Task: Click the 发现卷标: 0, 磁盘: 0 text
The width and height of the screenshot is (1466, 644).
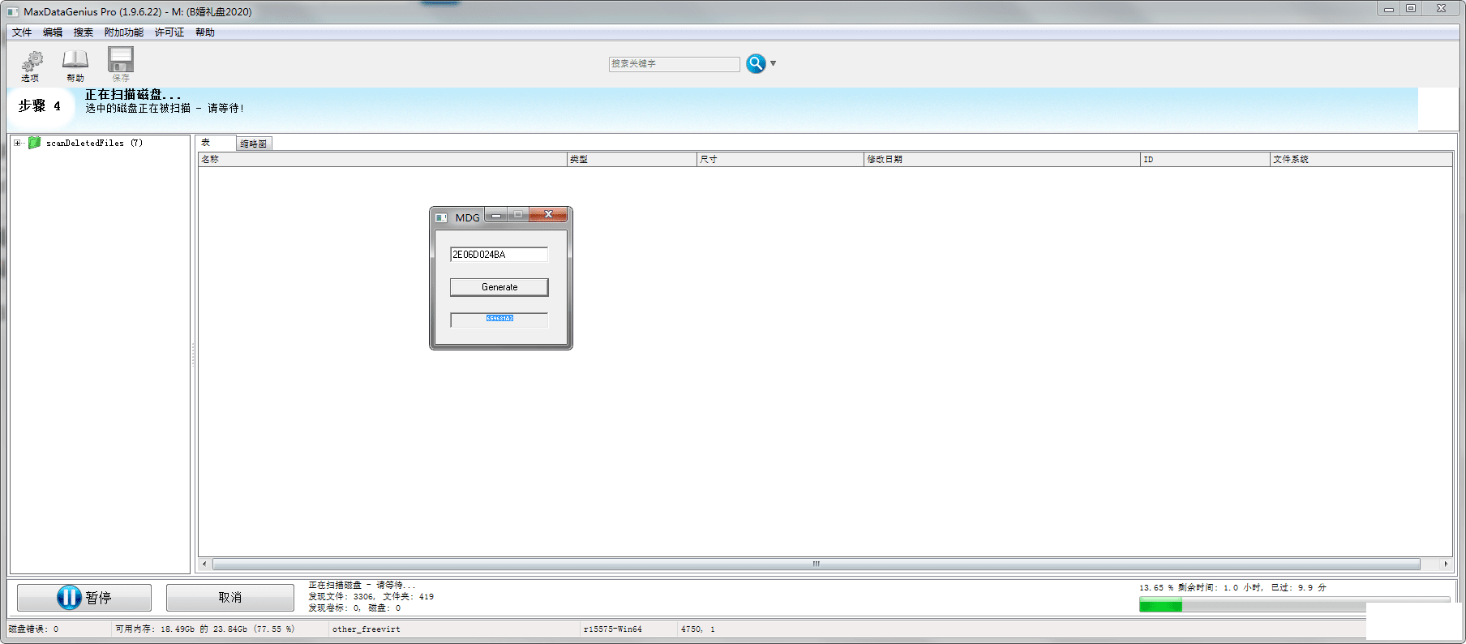Action: pos(354,608)
